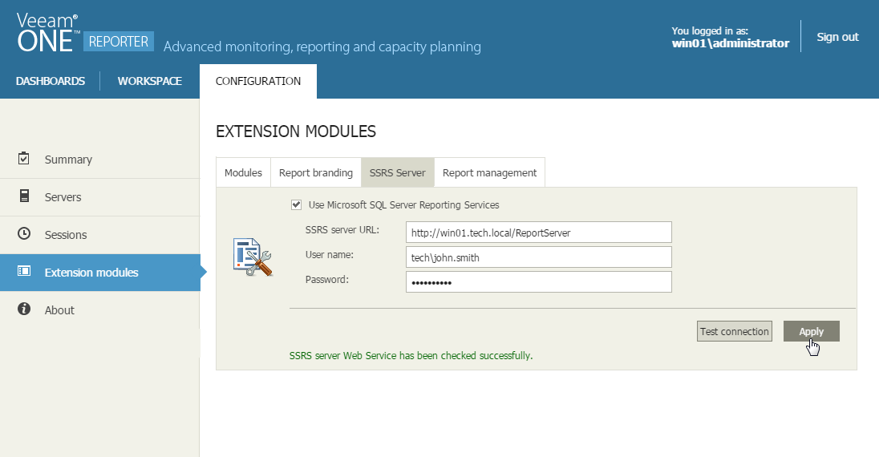Select Extension modules in the sidebar
Viewport: 879px width, 457px height.
coord(100,273)
